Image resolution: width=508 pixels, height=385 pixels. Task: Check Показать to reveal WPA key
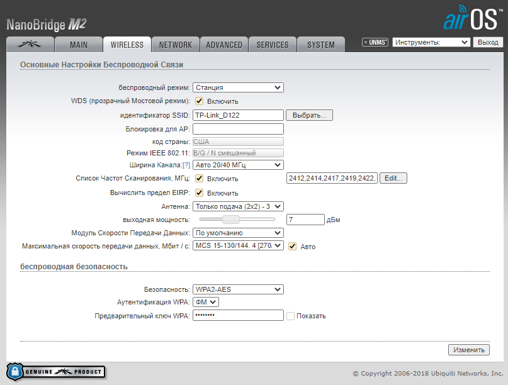click(x=290, y=316)
